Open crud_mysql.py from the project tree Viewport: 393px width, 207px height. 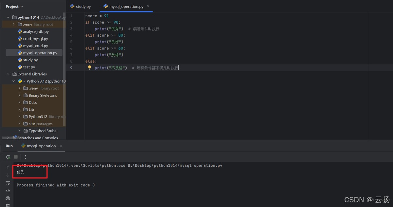tap(35, 39)
